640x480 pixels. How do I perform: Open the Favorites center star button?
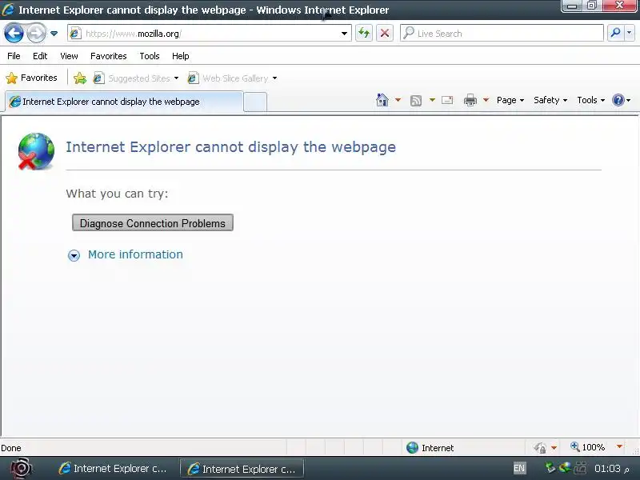[31, 78]
